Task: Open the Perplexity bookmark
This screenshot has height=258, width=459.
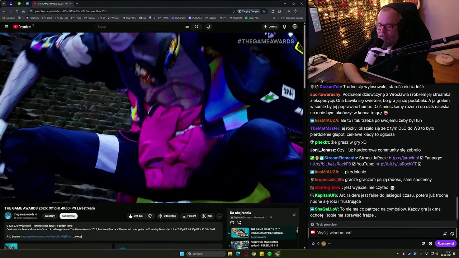Action: pos(32,18)
